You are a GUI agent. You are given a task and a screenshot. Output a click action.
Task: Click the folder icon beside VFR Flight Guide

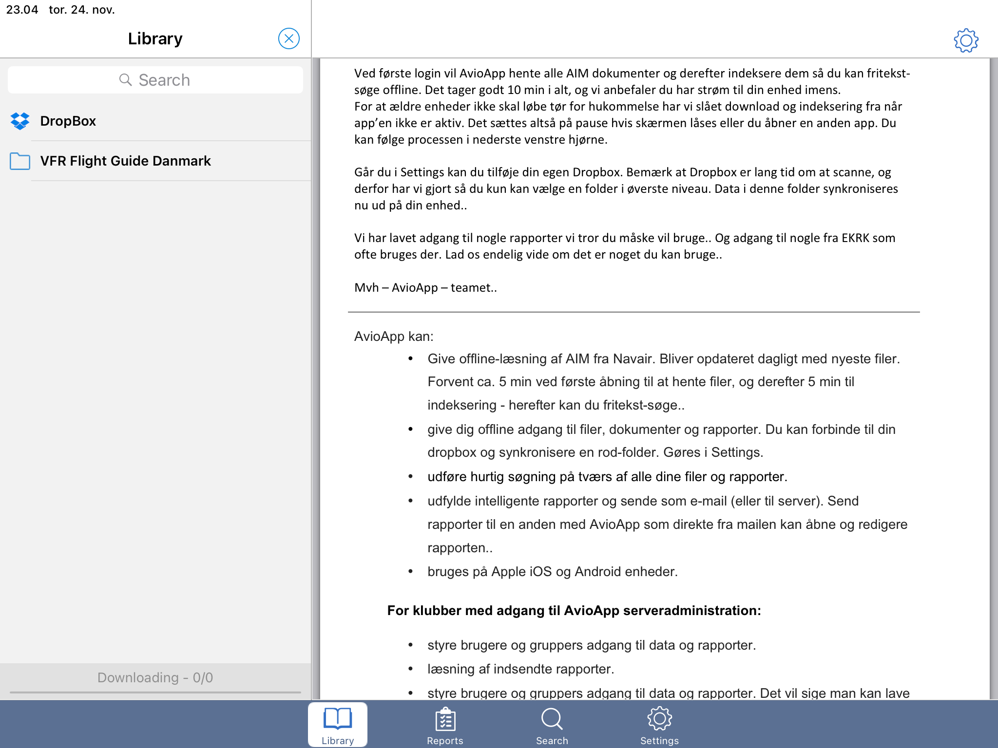pos(20,161)
